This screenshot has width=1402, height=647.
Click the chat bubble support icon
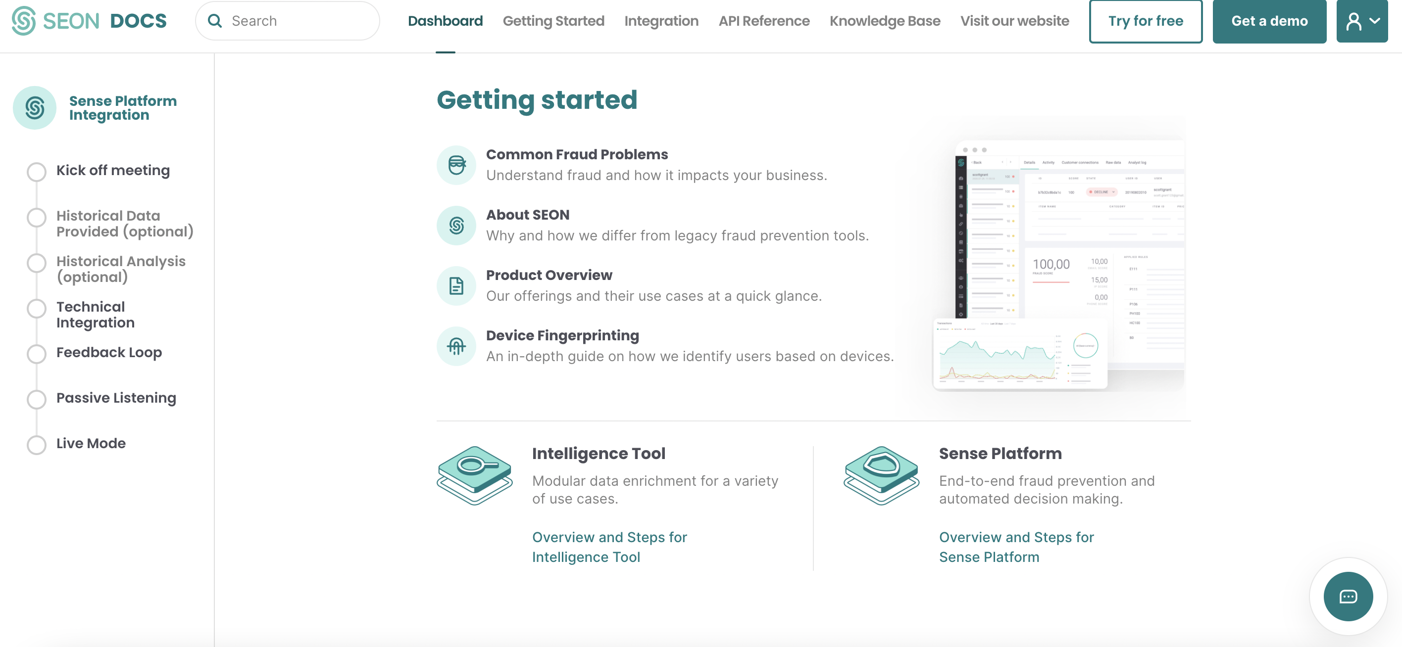coord(1349,597)
